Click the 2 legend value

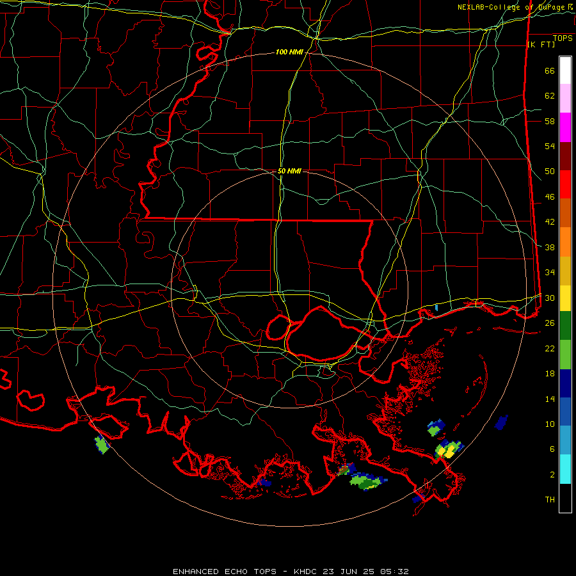point(552,475)
